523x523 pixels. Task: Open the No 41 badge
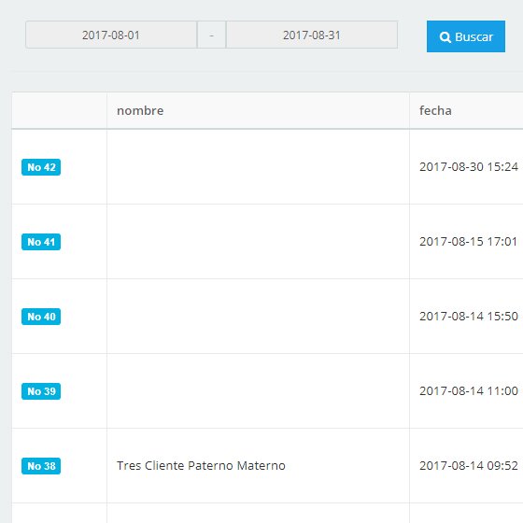coord(41,242)
